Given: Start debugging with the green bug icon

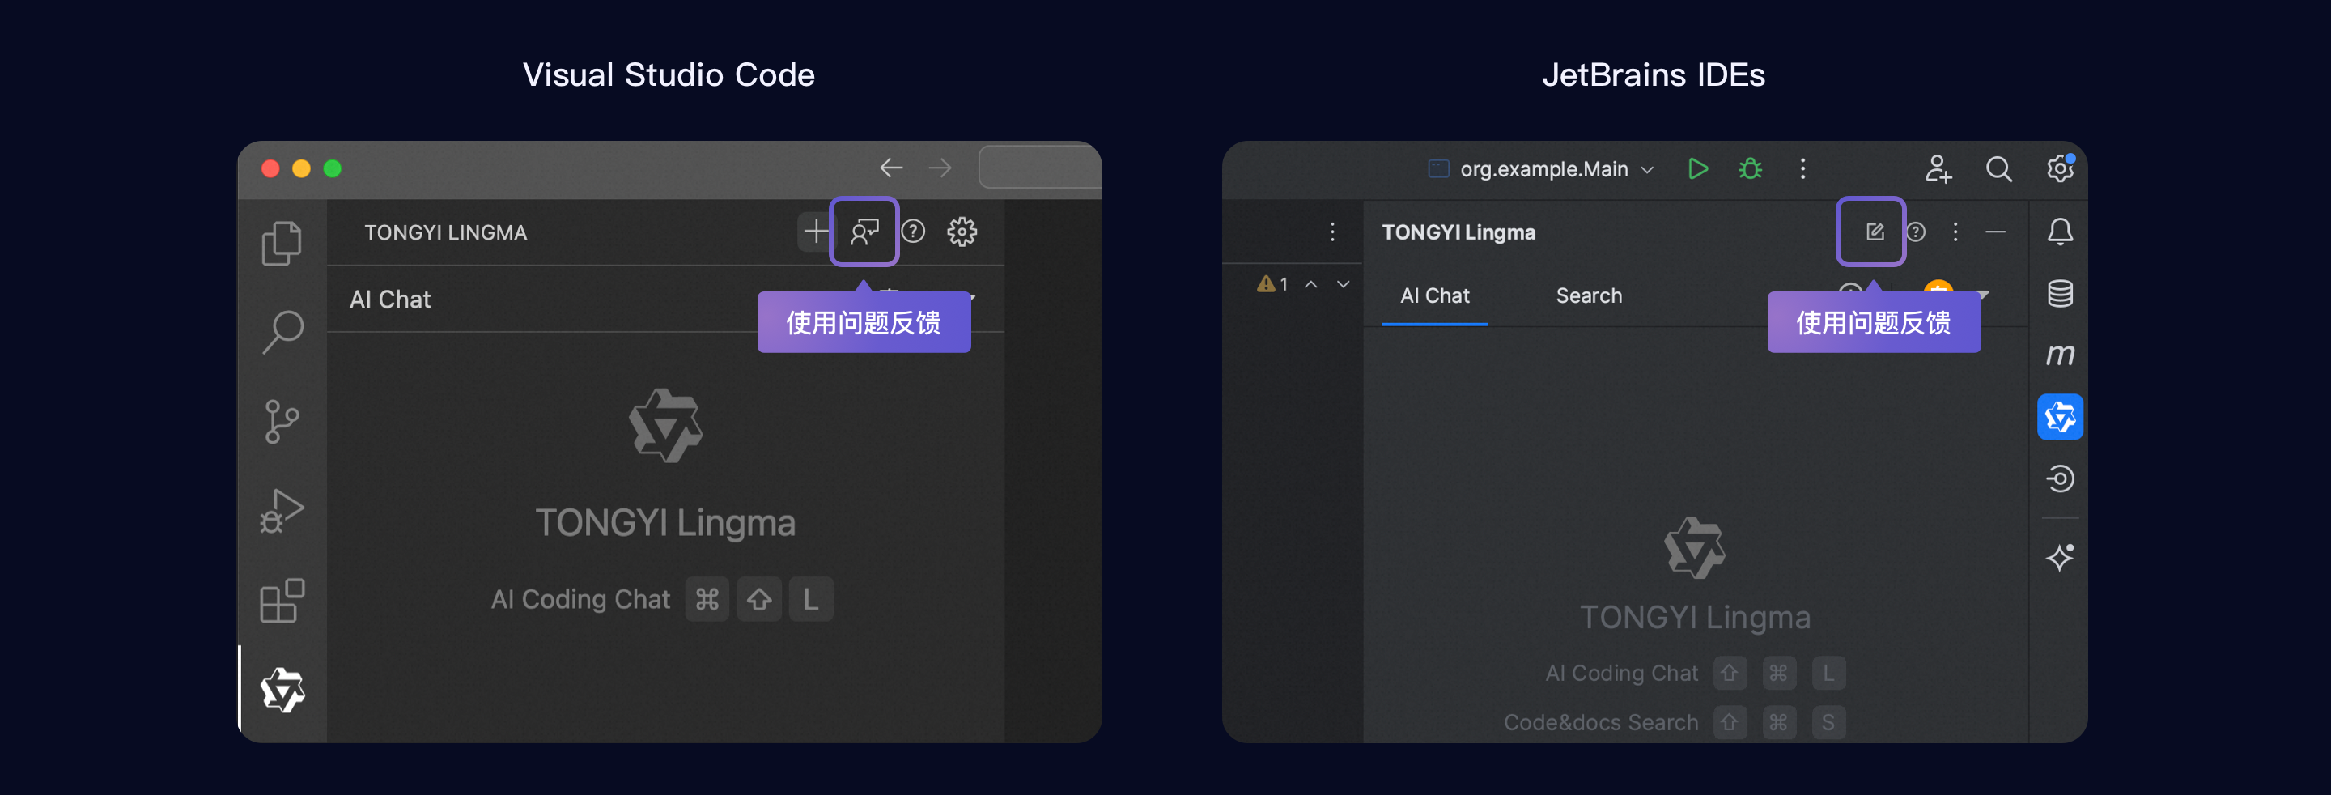Looking at the screenshot, I should pyautogui.click(x=1750, y=168).
